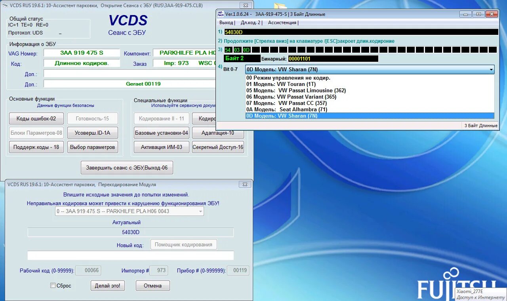
Task: Click the Прибор # field 00119
Action: (x=238, y=271)
